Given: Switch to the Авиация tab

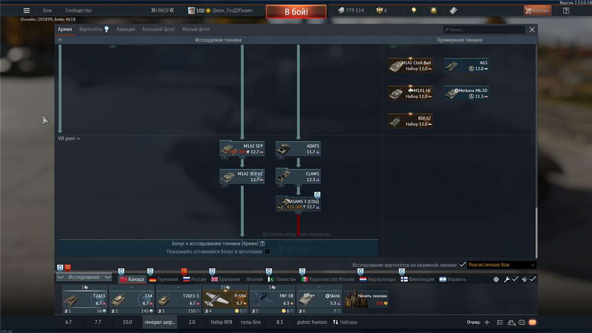Looking at the screenshot, I should tap(125, 29).
